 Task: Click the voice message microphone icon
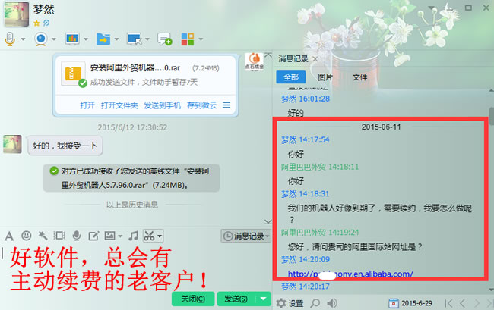76,236
